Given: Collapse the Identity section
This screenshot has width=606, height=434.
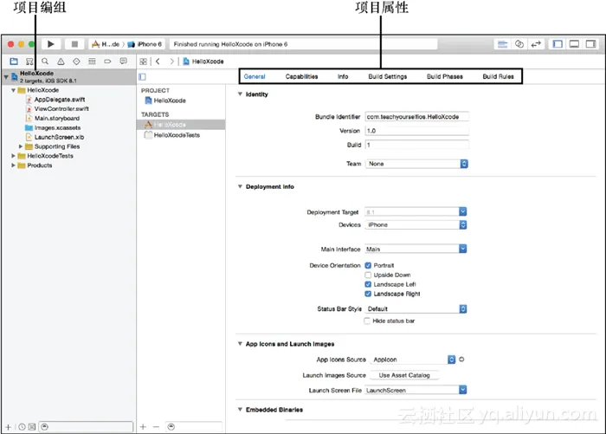Looking at the screenshot, I should [240, 94].
